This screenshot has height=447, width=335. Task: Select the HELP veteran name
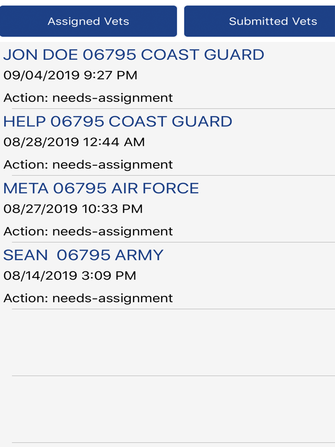click(24, 122)
